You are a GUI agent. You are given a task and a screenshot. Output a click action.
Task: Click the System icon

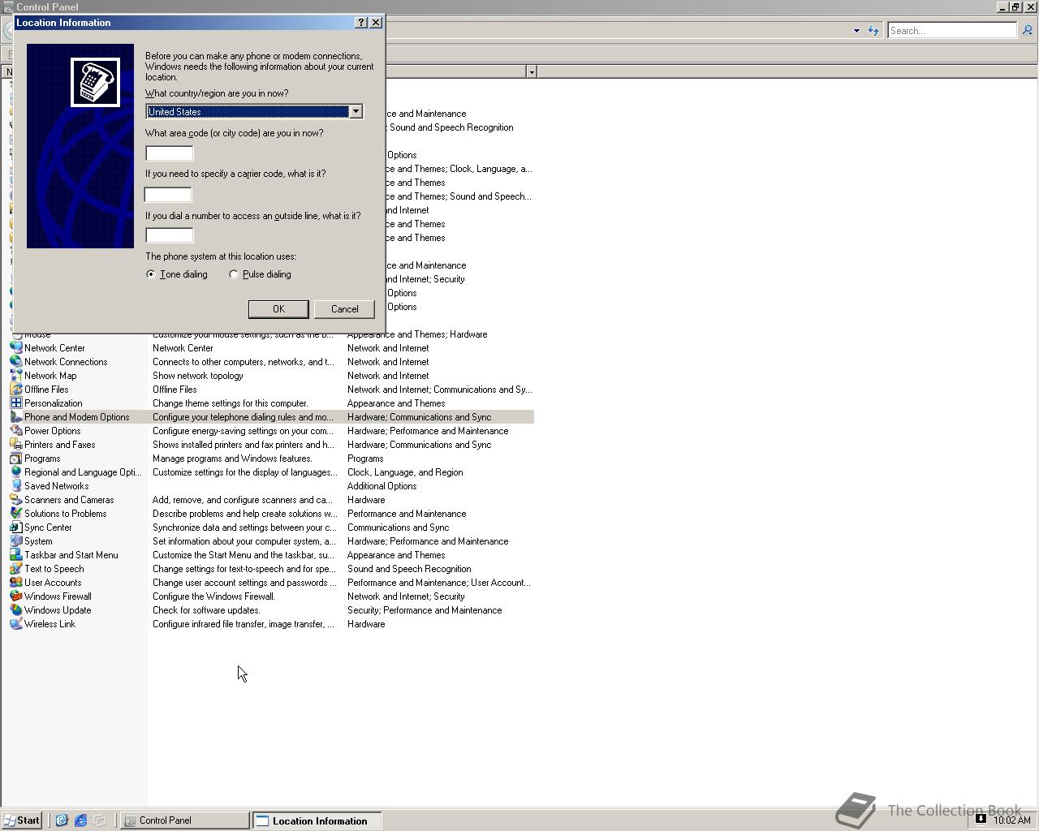(15, 541)
